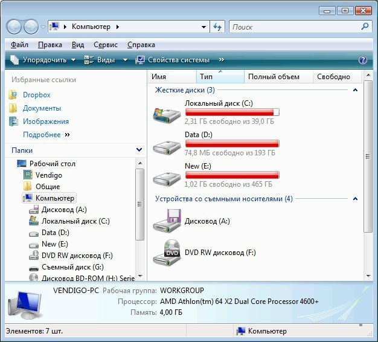Screen dimensions: 378x342
Task: Open the Сервис menu
Action: (x=106, y=45)
